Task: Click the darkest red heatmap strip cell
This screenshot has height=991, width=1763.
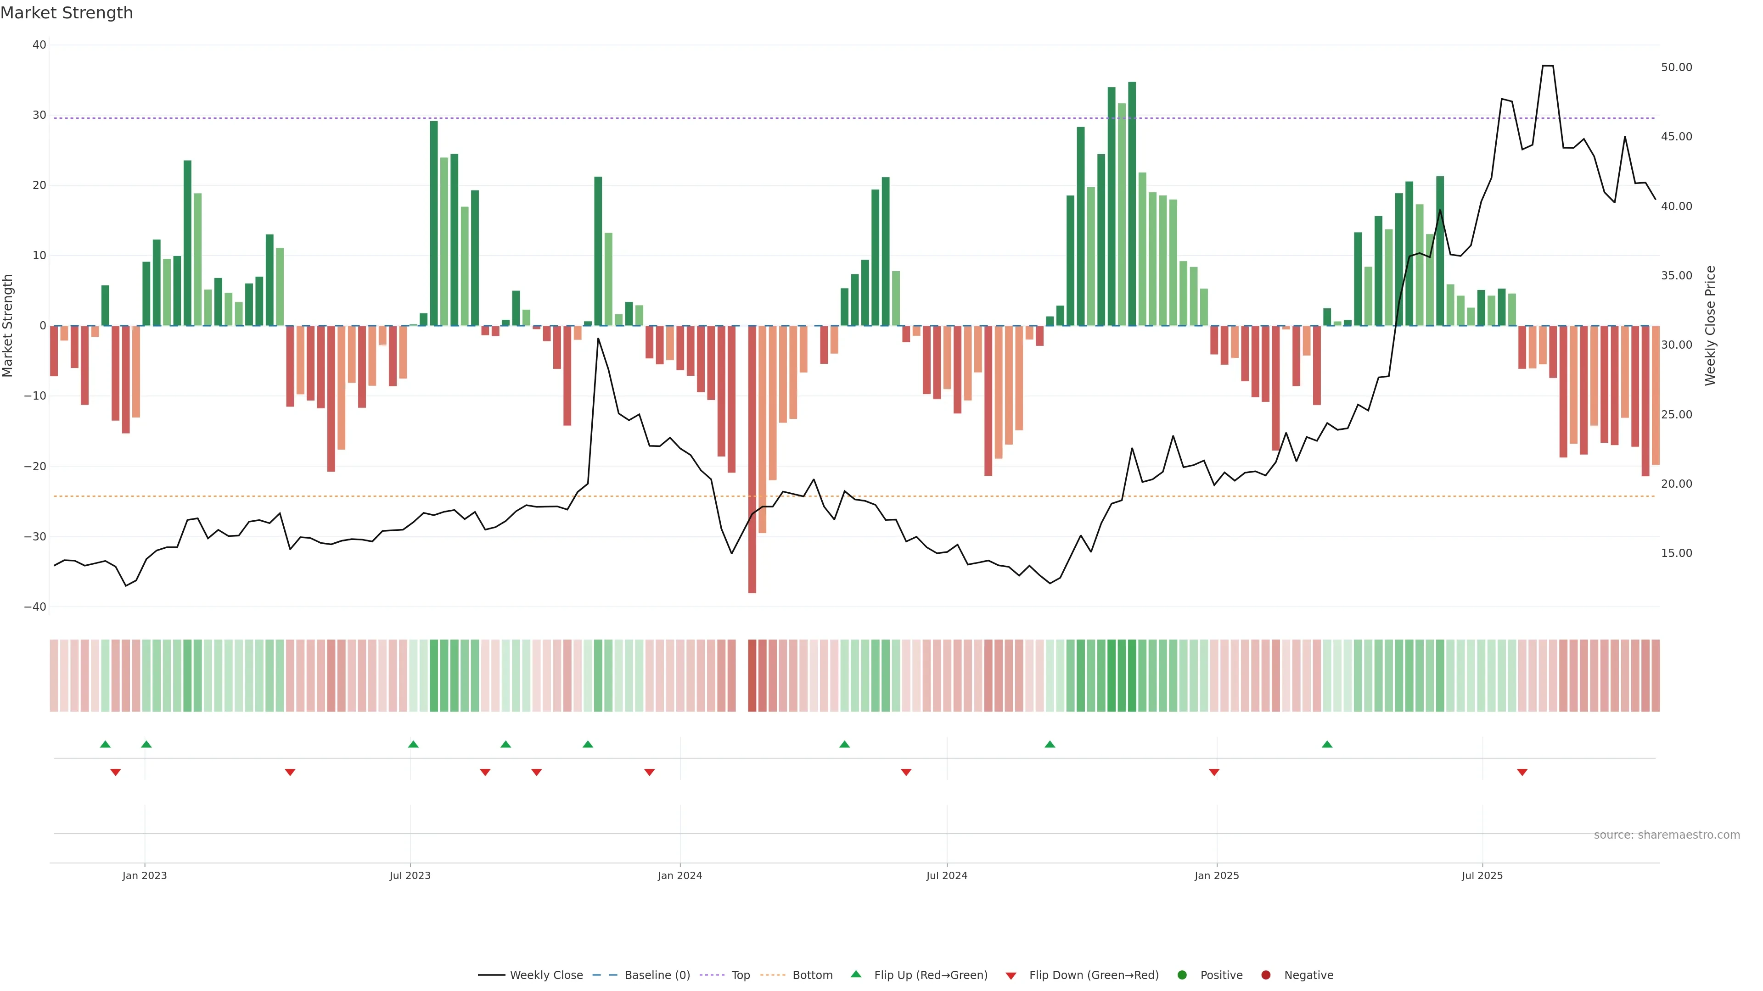Action: [x=752, y=675]
